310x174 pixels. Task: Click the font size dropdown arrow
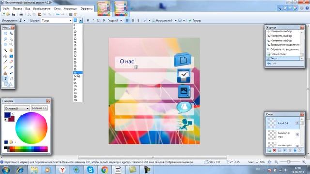coord(81,20)
